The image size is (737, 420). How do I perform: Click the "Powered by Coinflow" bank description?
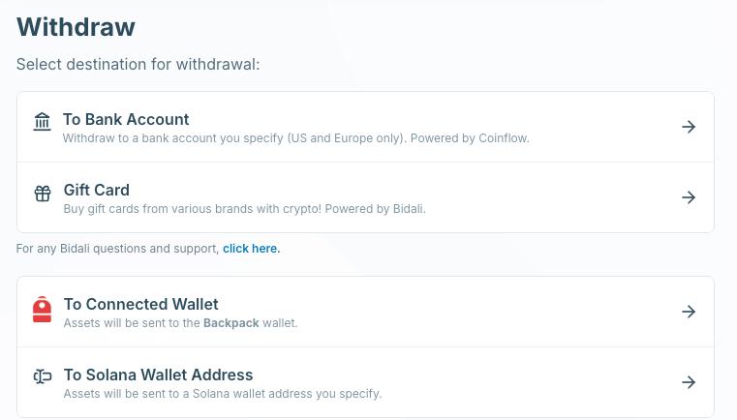click(295, 138)
